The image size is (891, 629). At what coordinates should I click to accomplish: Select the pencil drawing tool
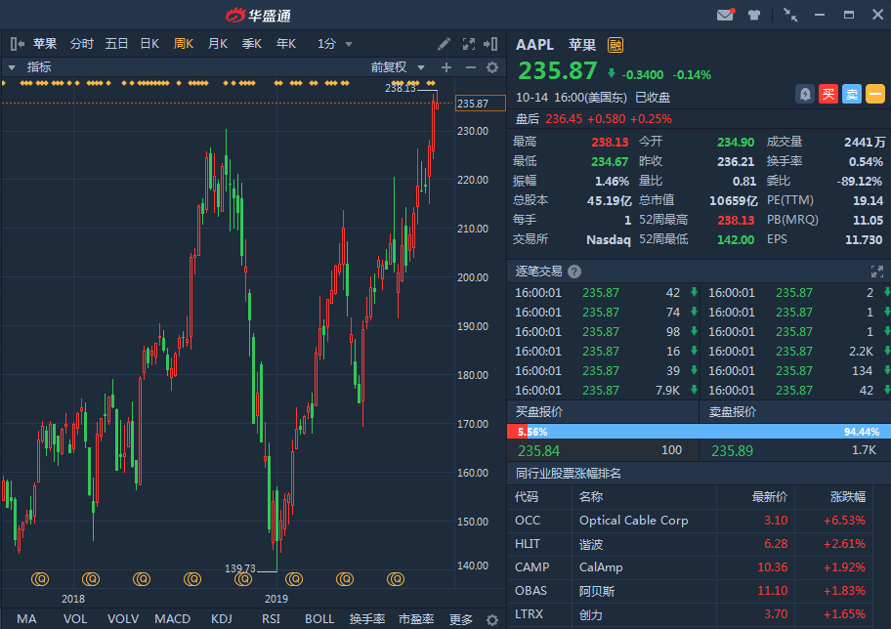[445, 44]
